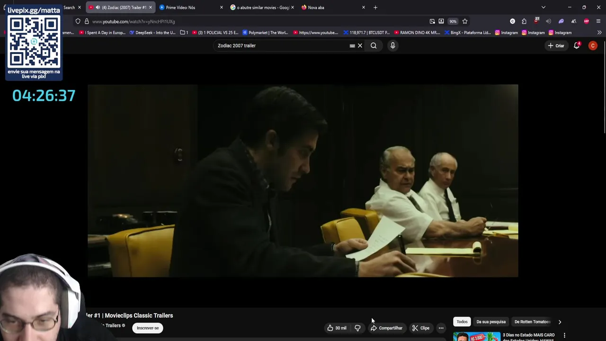This screenshot has height=341, width=606.
Task: Open the red extension with 27 badge
Action: (x=536, y=21)
